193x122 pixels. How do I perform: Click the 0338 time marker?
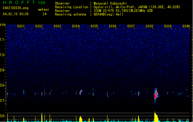(149, 26)
